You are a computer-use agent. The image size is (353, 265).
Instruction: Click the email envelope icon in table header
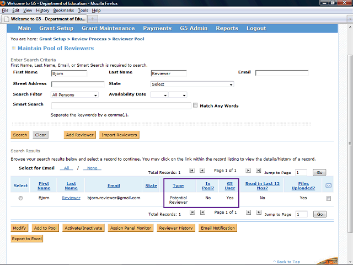pyautogui.click(x=329, y=185)
